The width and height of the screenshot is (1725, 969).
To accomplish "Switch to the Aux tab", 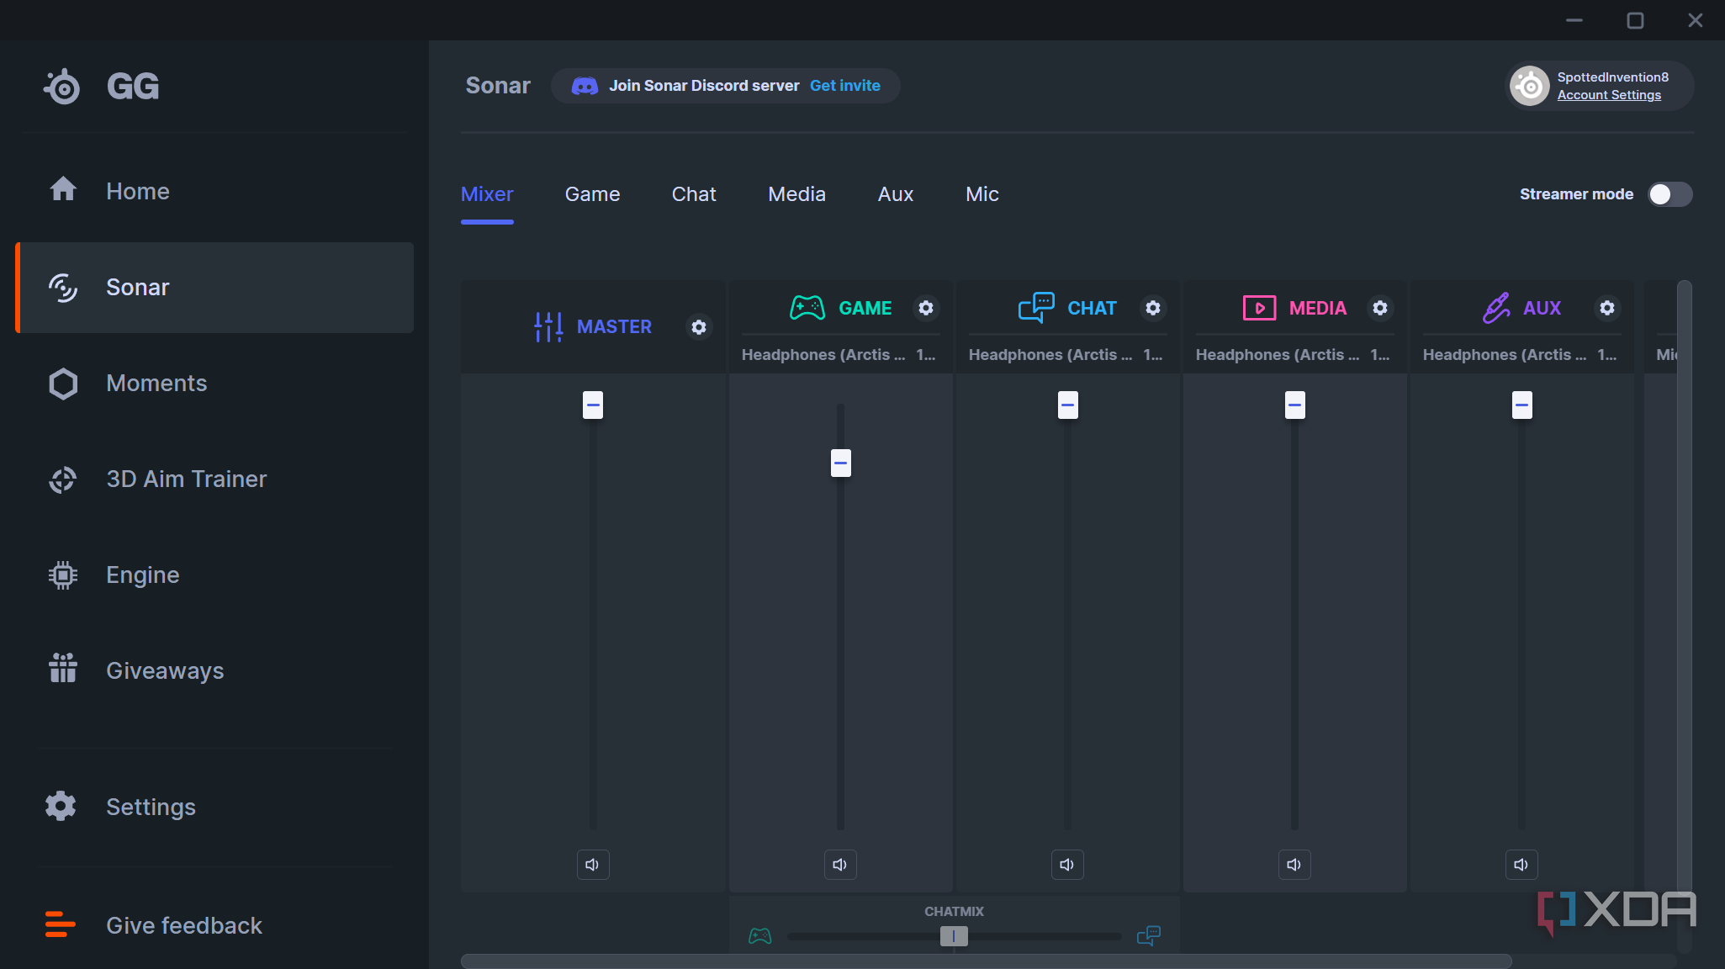I will [x=895, y=194].
